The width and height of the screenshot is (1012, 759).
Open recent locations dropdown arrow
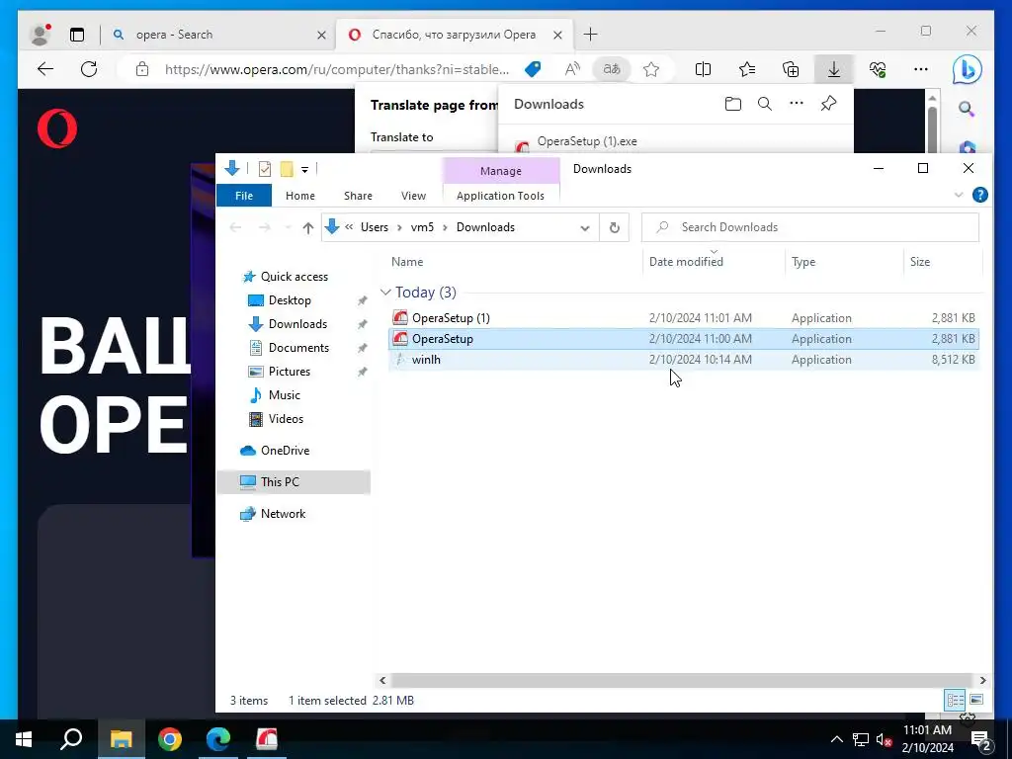click(288, 227)
